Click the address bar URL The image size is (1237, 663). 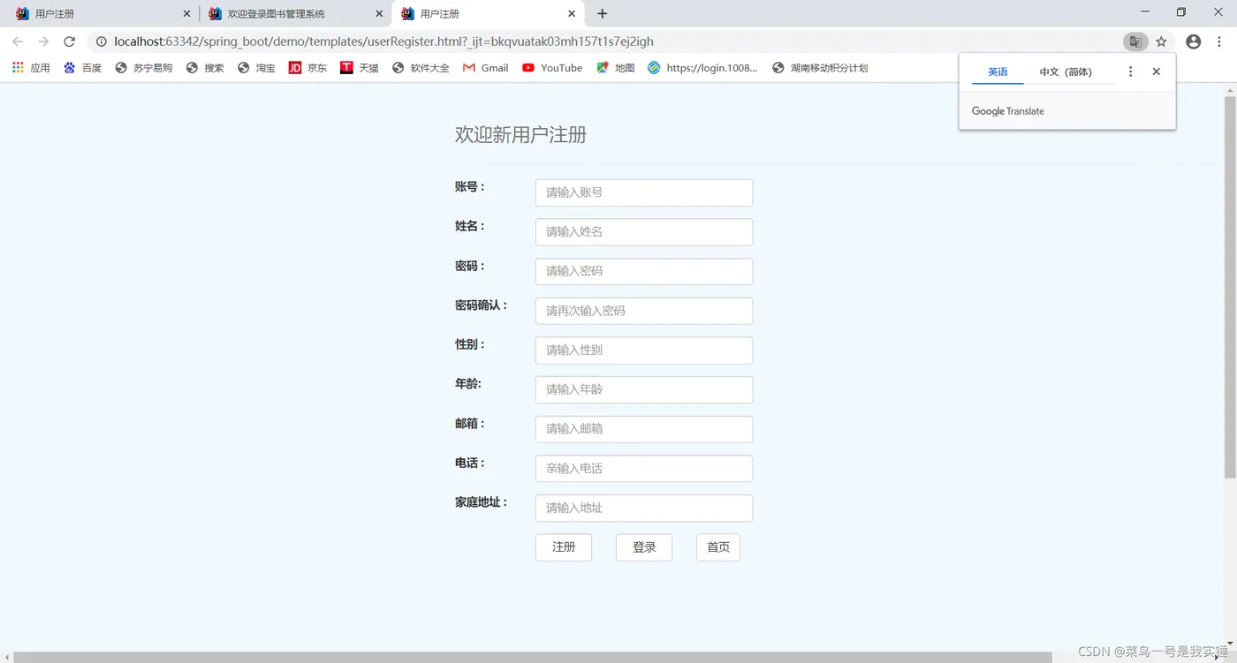(x=383, y=41)
